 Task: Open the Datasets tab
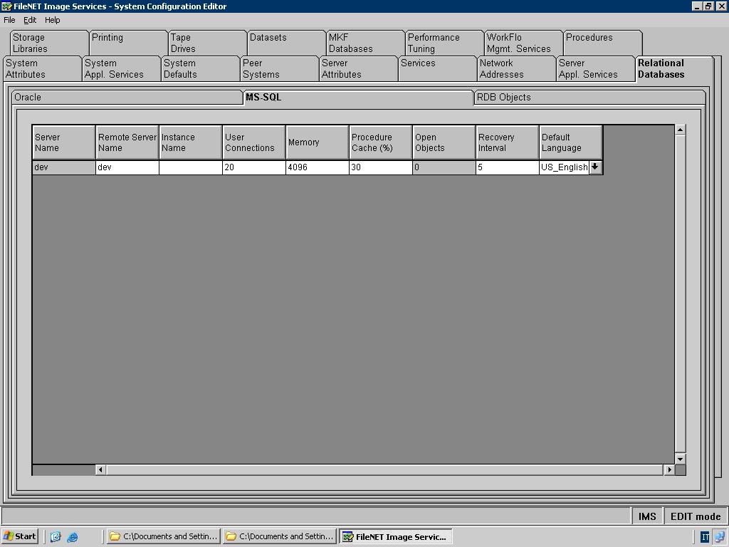[x=286, y=43]
